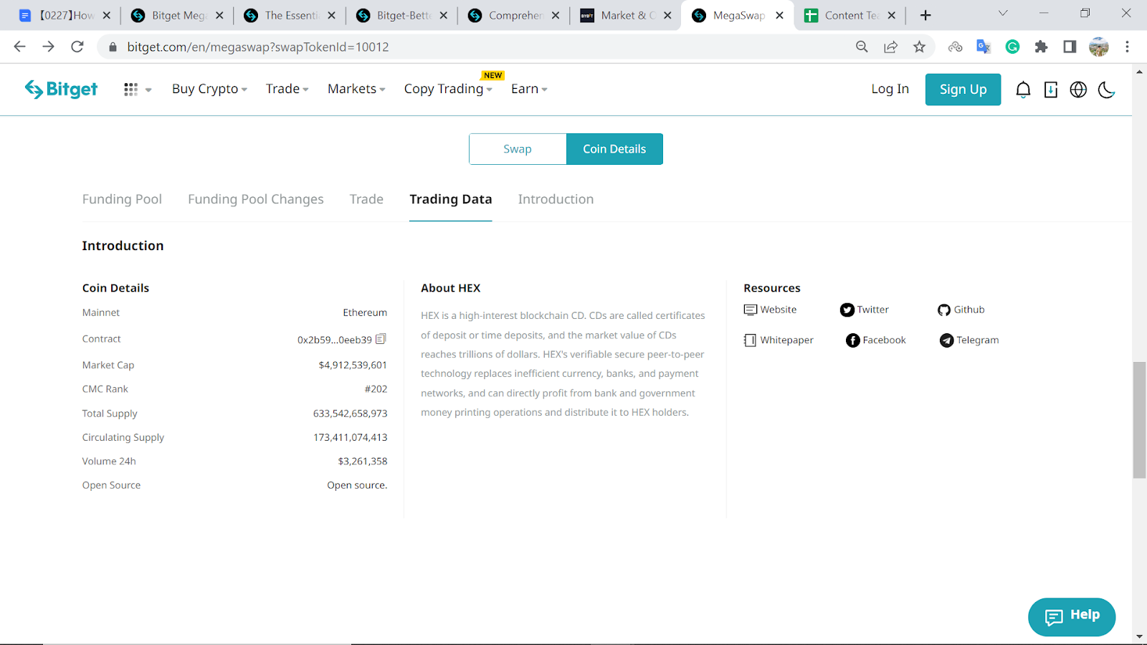Image resolution: width=1147 pixels, height=645 pixels.
Task: Expand the Trade dropdown menu
Action: pos(287,89)
